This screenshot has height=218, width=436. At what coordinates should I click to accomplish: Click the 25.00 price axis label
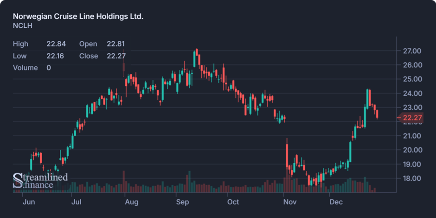pos(412,79)
